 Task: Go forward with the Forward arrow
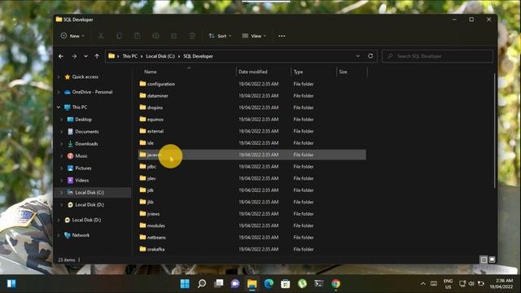[74, 56]
